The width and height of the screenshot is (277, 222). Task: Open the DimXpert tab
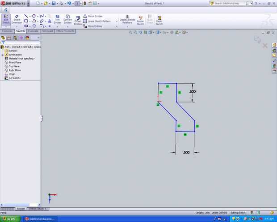coord(47,31)
